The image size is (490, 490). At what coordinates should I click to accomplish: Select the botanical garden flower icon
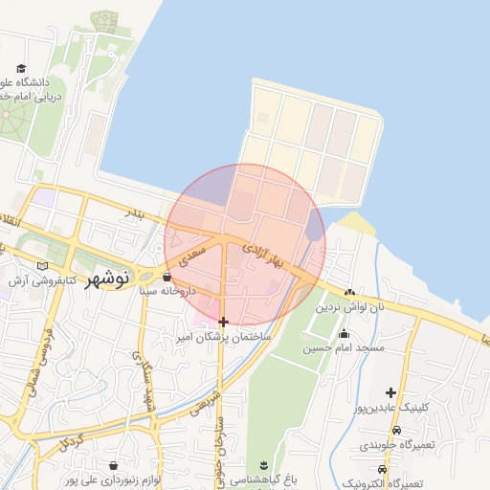click(x=263, y=465)
